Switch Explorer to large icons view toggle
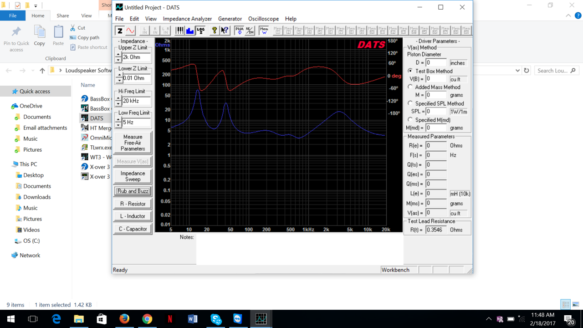Viewport: 583px width, 328px height. (575, 305)
